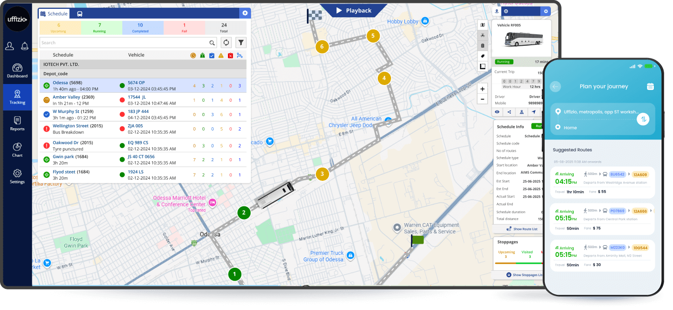Toggle the map type layer button

(482, 25)
